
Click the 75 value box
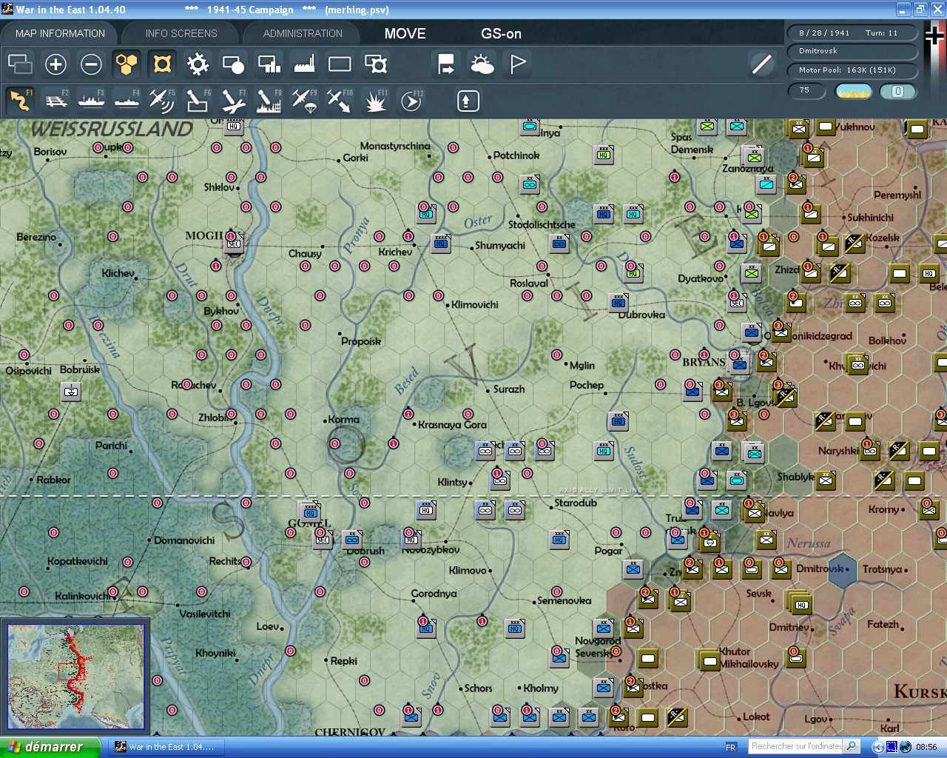tap(807, 90)
